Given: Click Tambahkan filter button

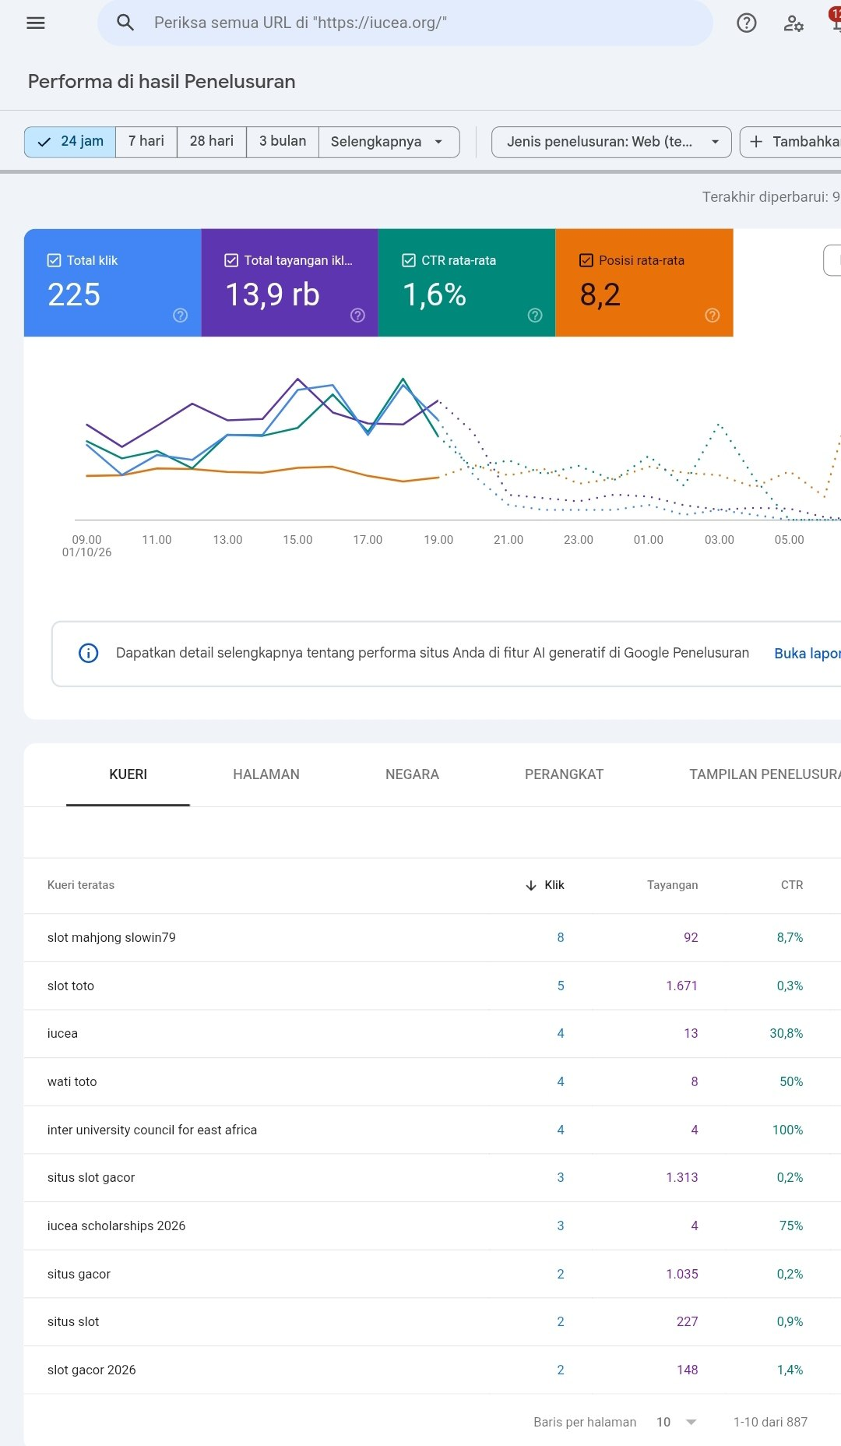Looking at the screenshot, I should click(x=790, y=142).
